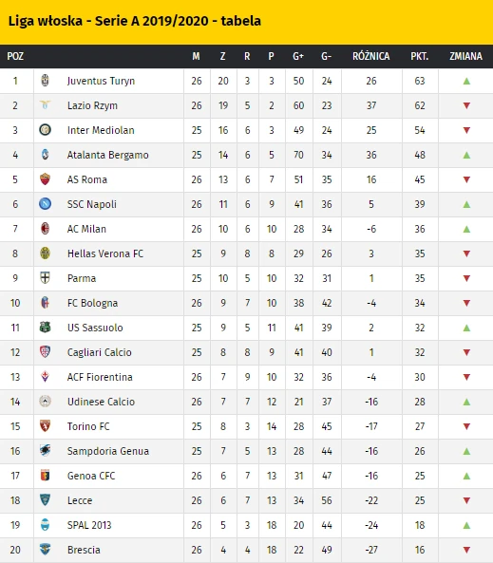Click the Parma club crest

click(x=45, y=278)
